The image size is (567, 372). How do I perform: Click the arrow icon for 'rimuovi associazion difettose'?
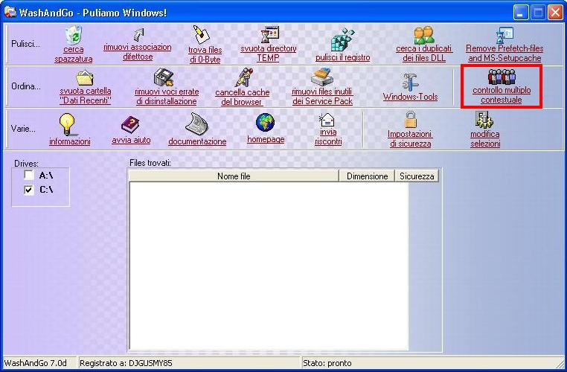pyautogui.click(x=139, y=35)
